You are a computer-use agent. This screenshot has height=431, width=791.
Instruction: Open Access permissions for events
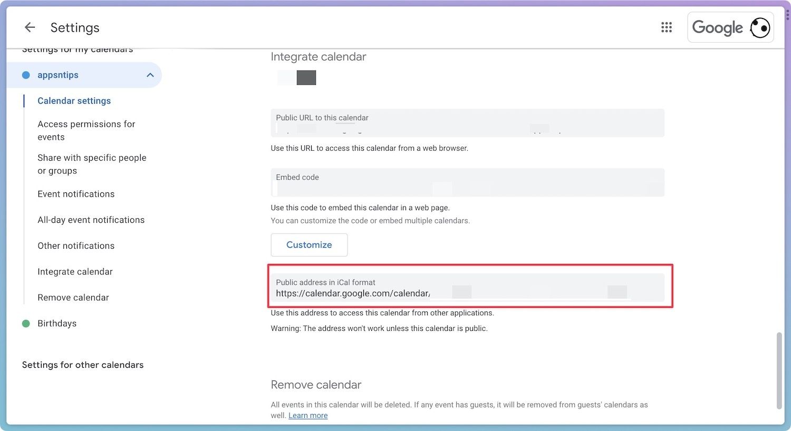[86, 130]
